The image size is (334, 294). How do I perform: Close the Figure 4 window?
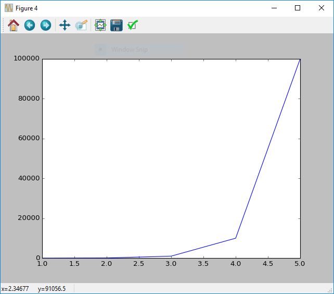coord(321,8)
